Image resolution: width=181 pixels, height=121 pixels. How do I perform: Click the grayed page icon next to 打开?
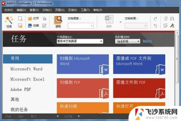(x=44, y=18)
